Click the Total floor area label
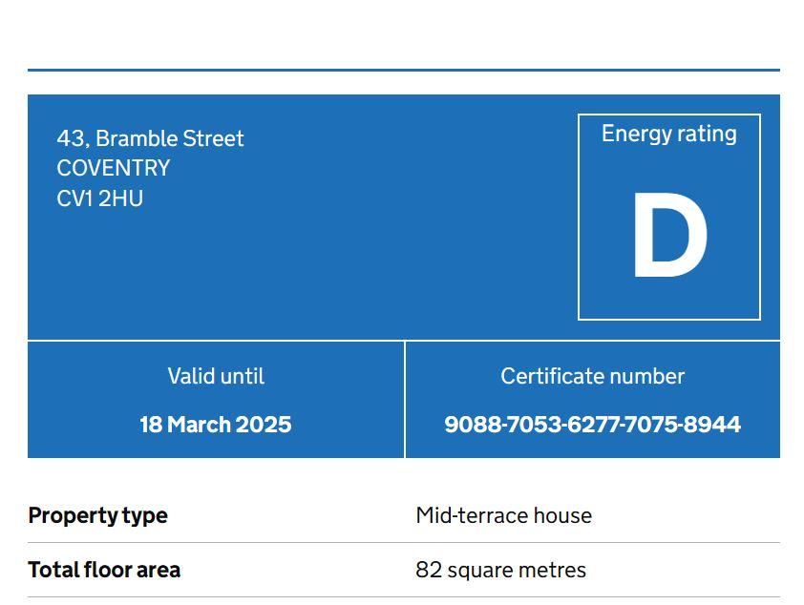 (104, 570)
